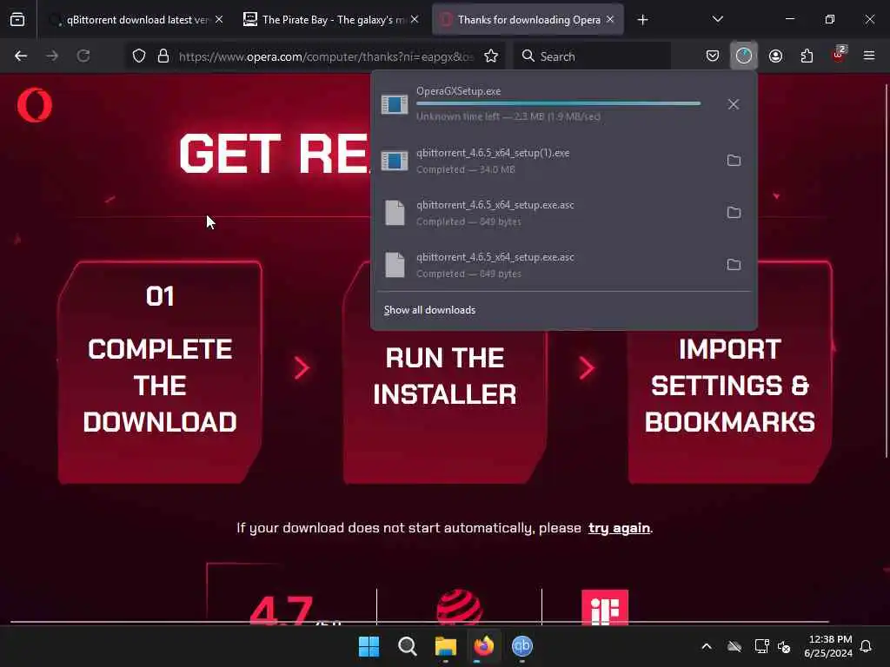Click the Import Settings & Bookmarks card
890x667 pixels.
(x=730, y=373)
